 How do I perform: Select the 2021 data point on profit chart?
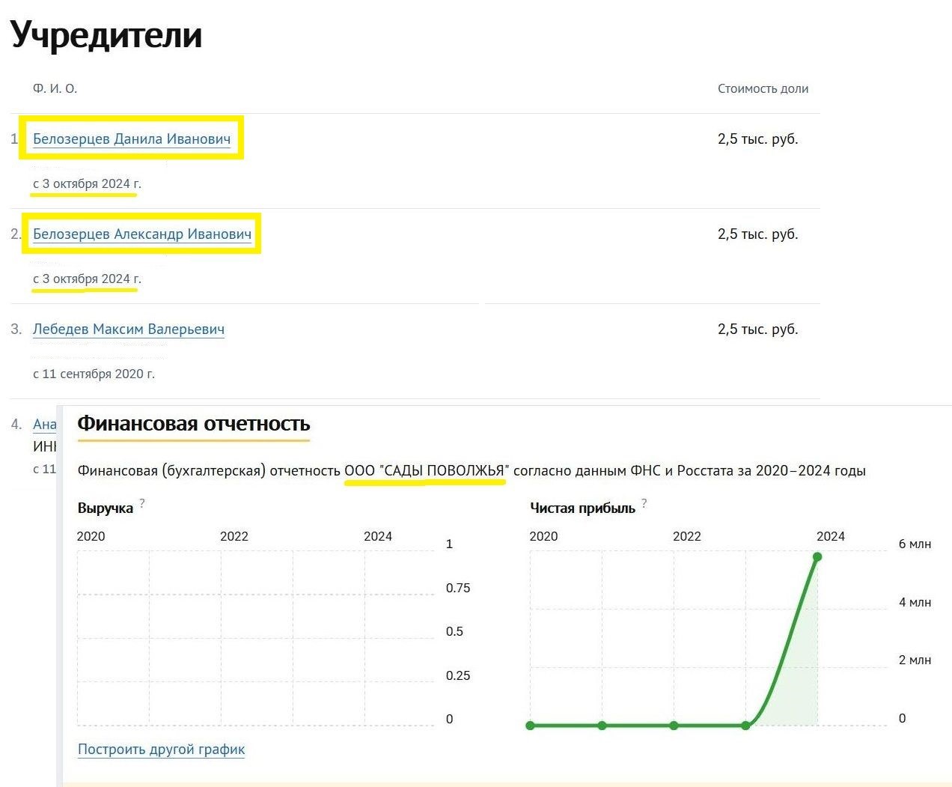[x=602, y=726]
